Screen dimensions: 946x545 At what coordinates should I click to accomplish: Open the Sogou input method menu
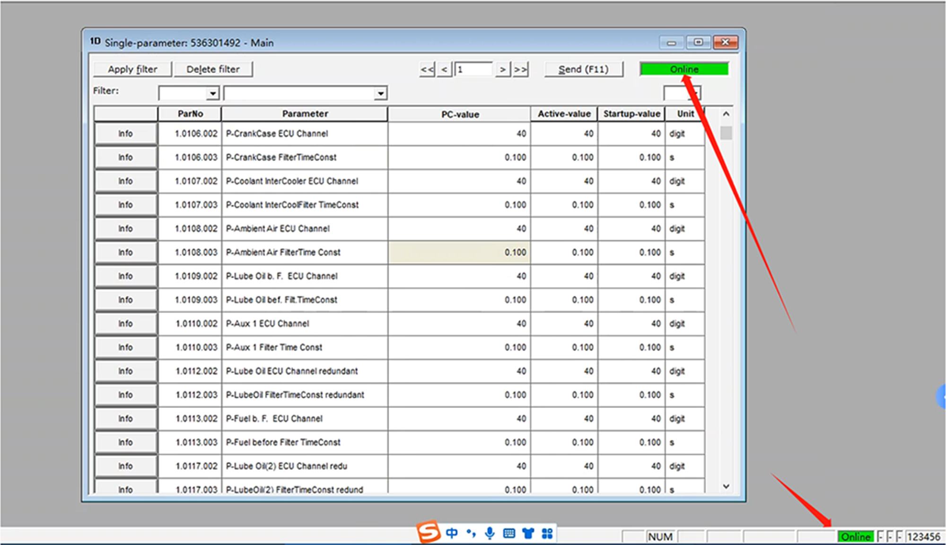428,533
